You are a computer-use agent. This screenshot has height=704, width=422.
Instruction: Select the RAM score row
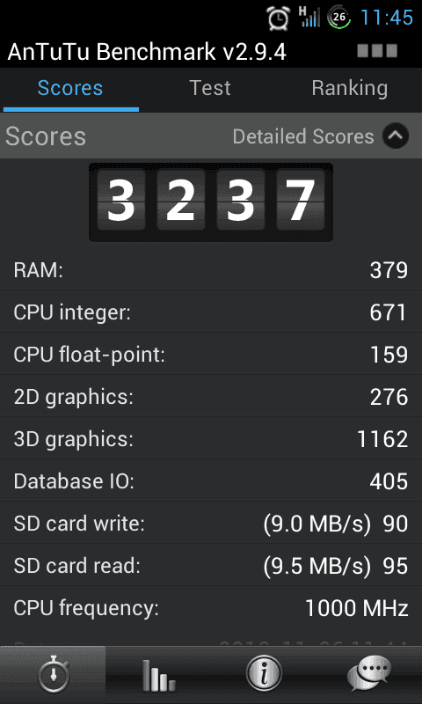pyautogui.click(x=211, y=270)
